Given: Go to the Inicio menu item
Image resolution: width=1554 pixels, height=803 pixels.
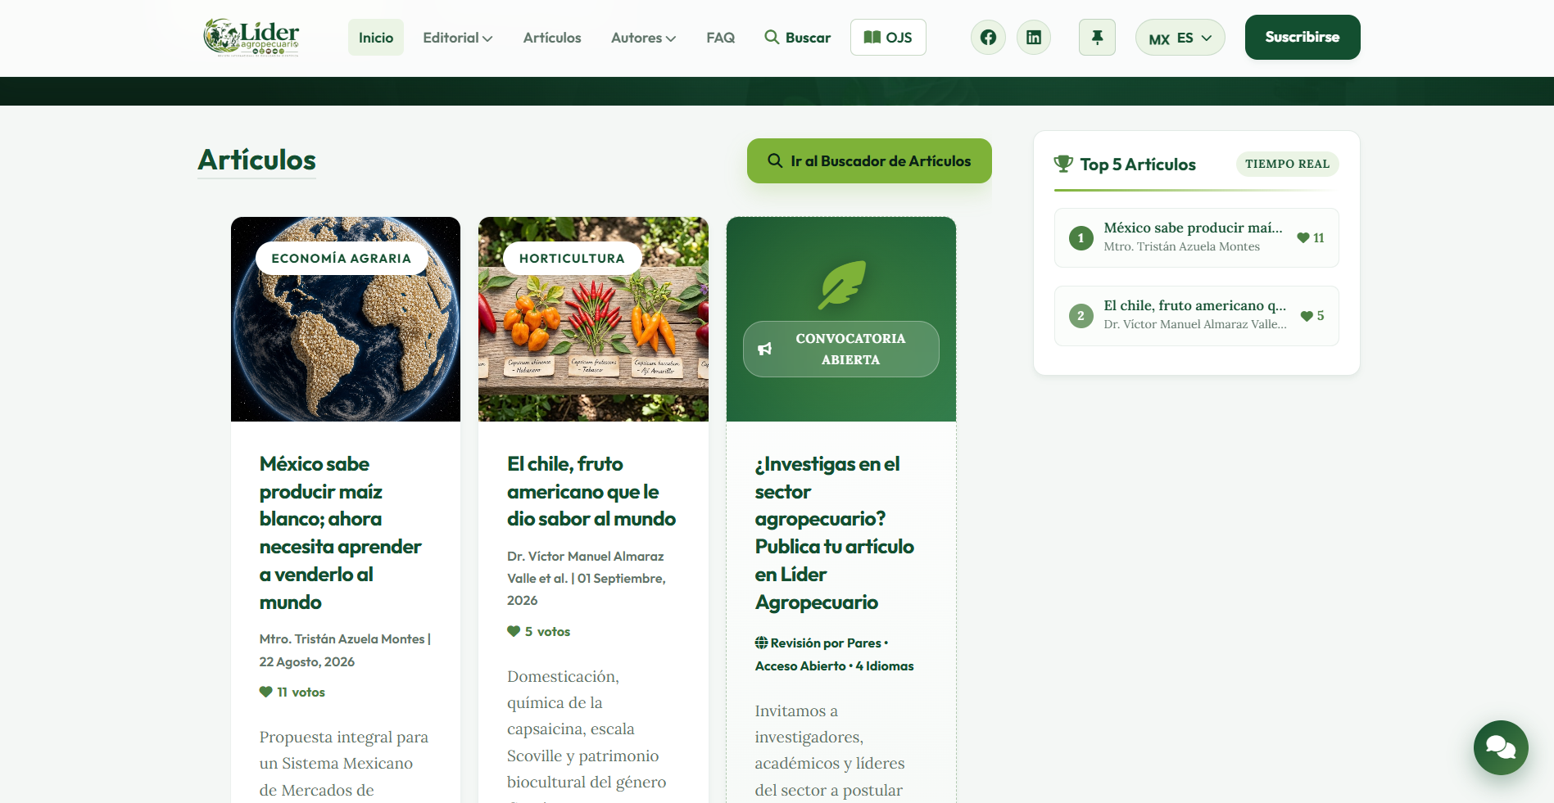Looking at the screenshot, I should pos(376,38).
